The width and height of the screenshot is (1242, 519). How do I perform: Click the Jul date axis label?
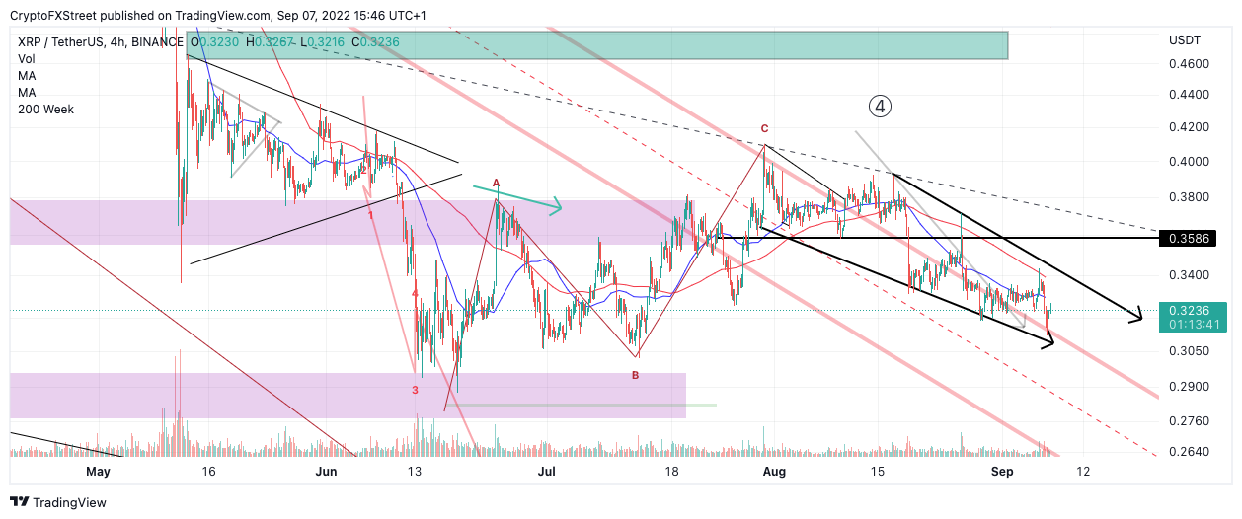pos(546,472)
